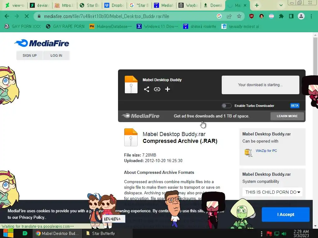The width and height of the screenshot is (318, 238).
Task: Open the green app in the taskbar
Action: (x=25, y=233)
